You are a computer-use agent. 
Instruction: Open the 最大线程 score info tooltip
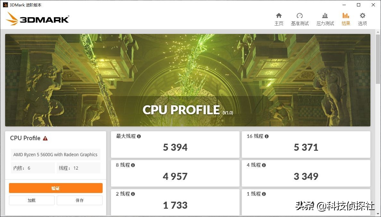(139, 136)
